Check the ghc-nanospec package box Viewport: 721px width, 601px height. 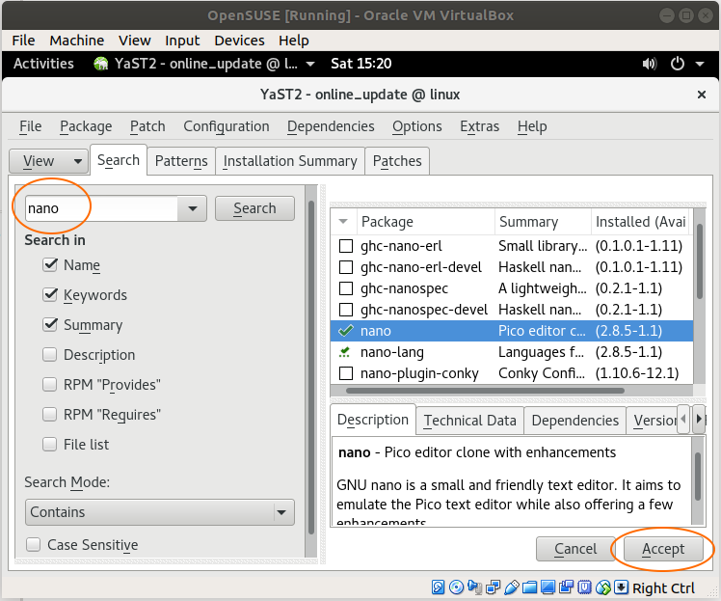click(346, 288)
